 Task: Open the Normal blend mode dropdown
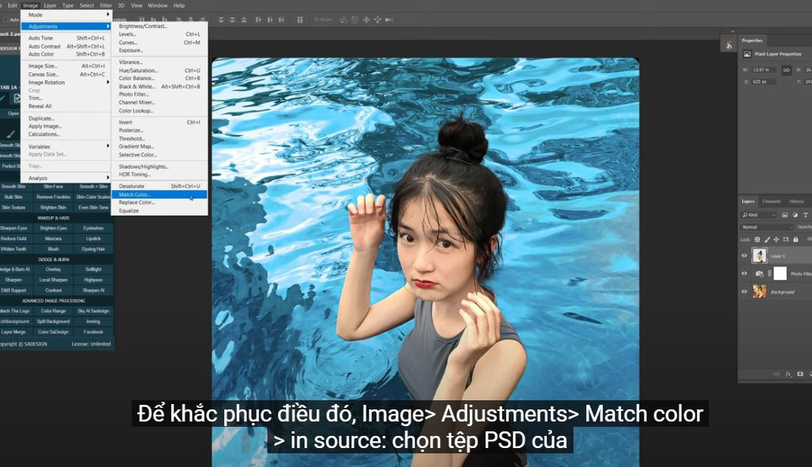pyautogui.click(x=767, y=227)
